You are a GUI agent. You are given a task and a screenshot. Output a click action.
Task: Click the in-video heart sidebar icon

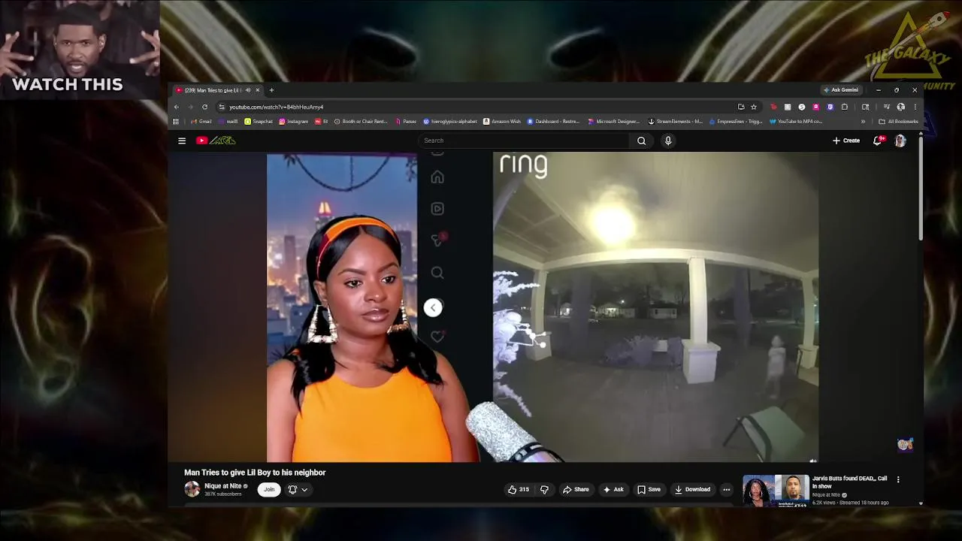[x=437, y=337]
